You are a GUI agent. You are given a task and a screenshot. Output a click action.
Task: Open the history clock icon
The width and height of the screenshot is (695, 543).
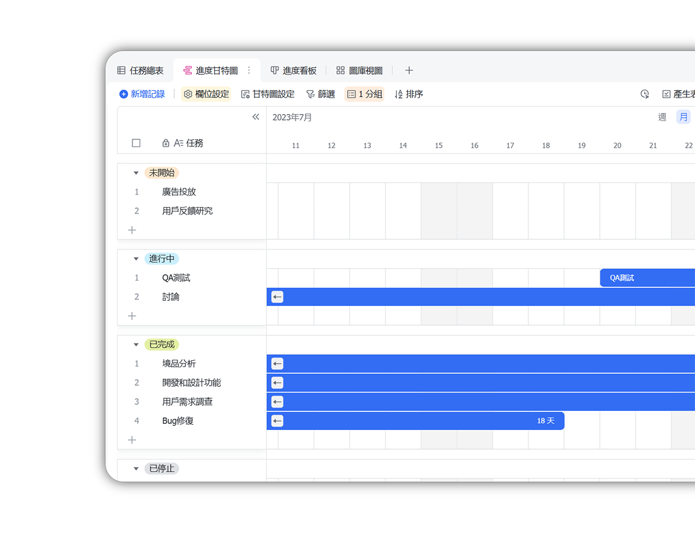tap(645, 94)
